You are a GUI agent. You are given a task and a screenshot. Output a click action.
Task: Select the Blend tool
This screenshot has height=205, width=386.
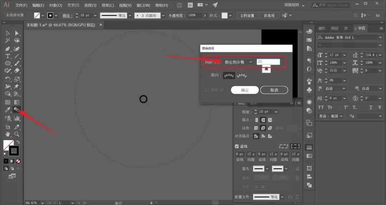[x=17, y=109]
